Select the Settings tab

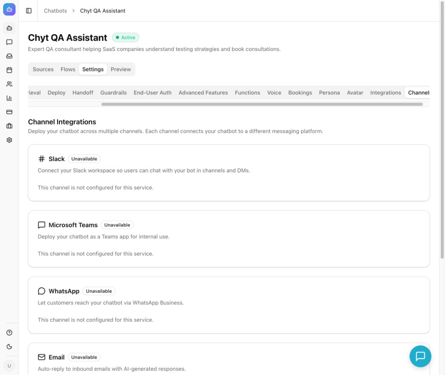(x=93, y=69)
